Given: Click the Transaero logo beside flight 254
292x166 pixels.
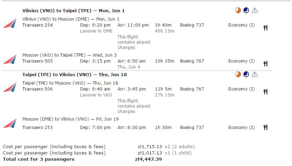Looking at the screenshot, I should [x=10, y=24].
